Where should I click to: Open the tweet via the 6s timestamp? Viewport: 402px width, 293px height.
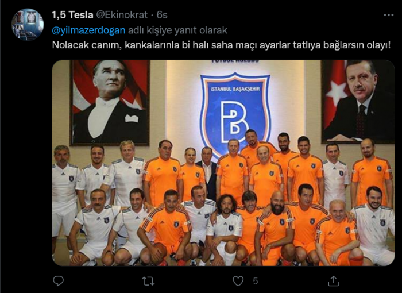[x=162, y=15]
